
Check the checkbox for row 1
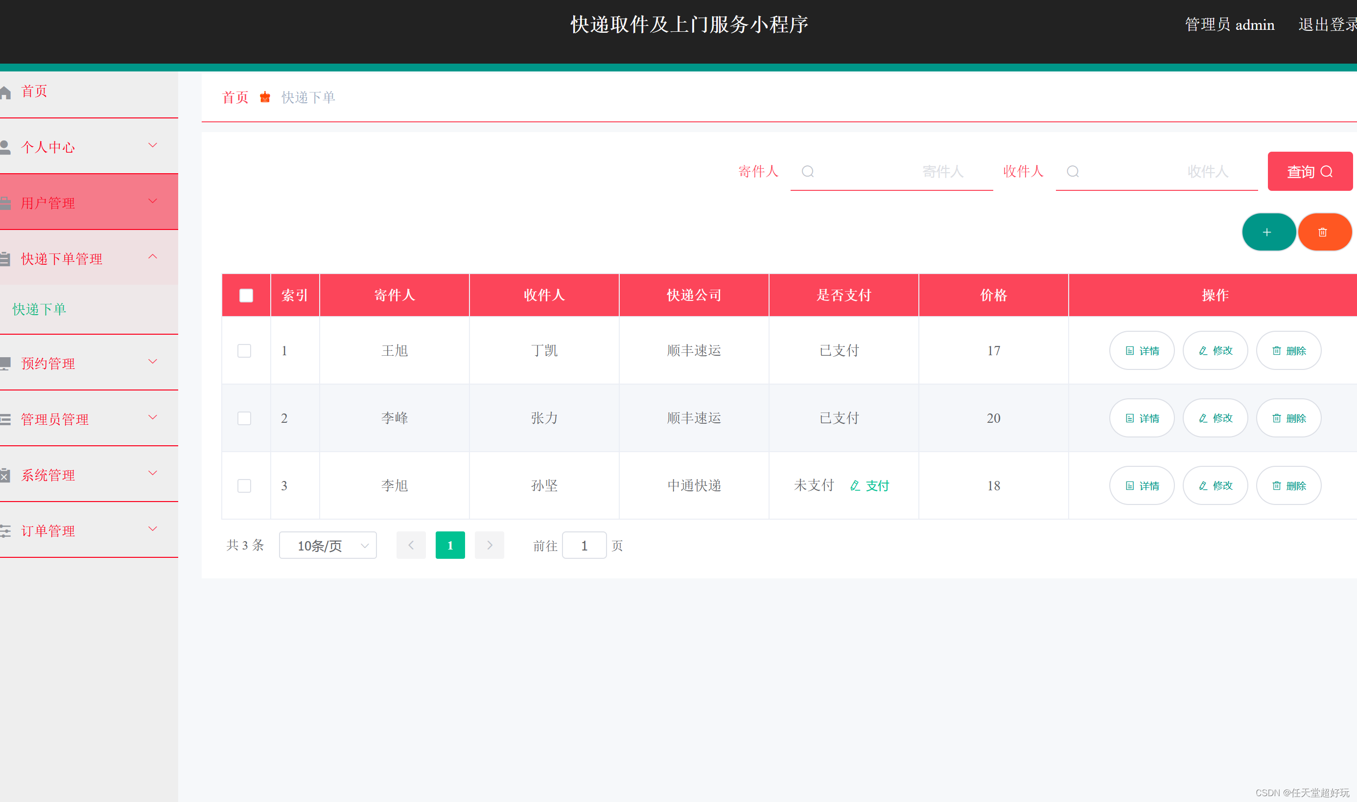(244, 351)
